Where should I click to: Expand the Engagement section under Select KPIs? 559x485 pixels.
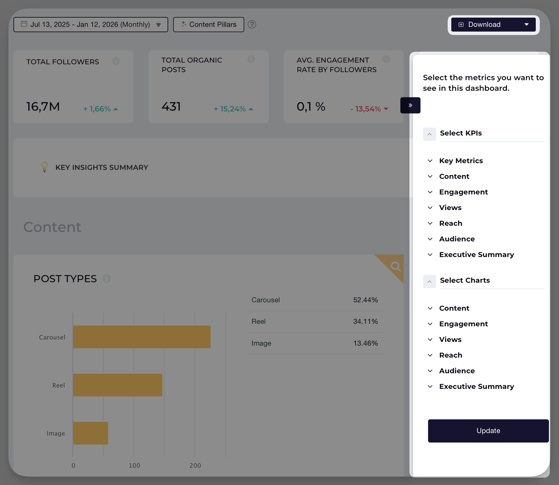430,192
